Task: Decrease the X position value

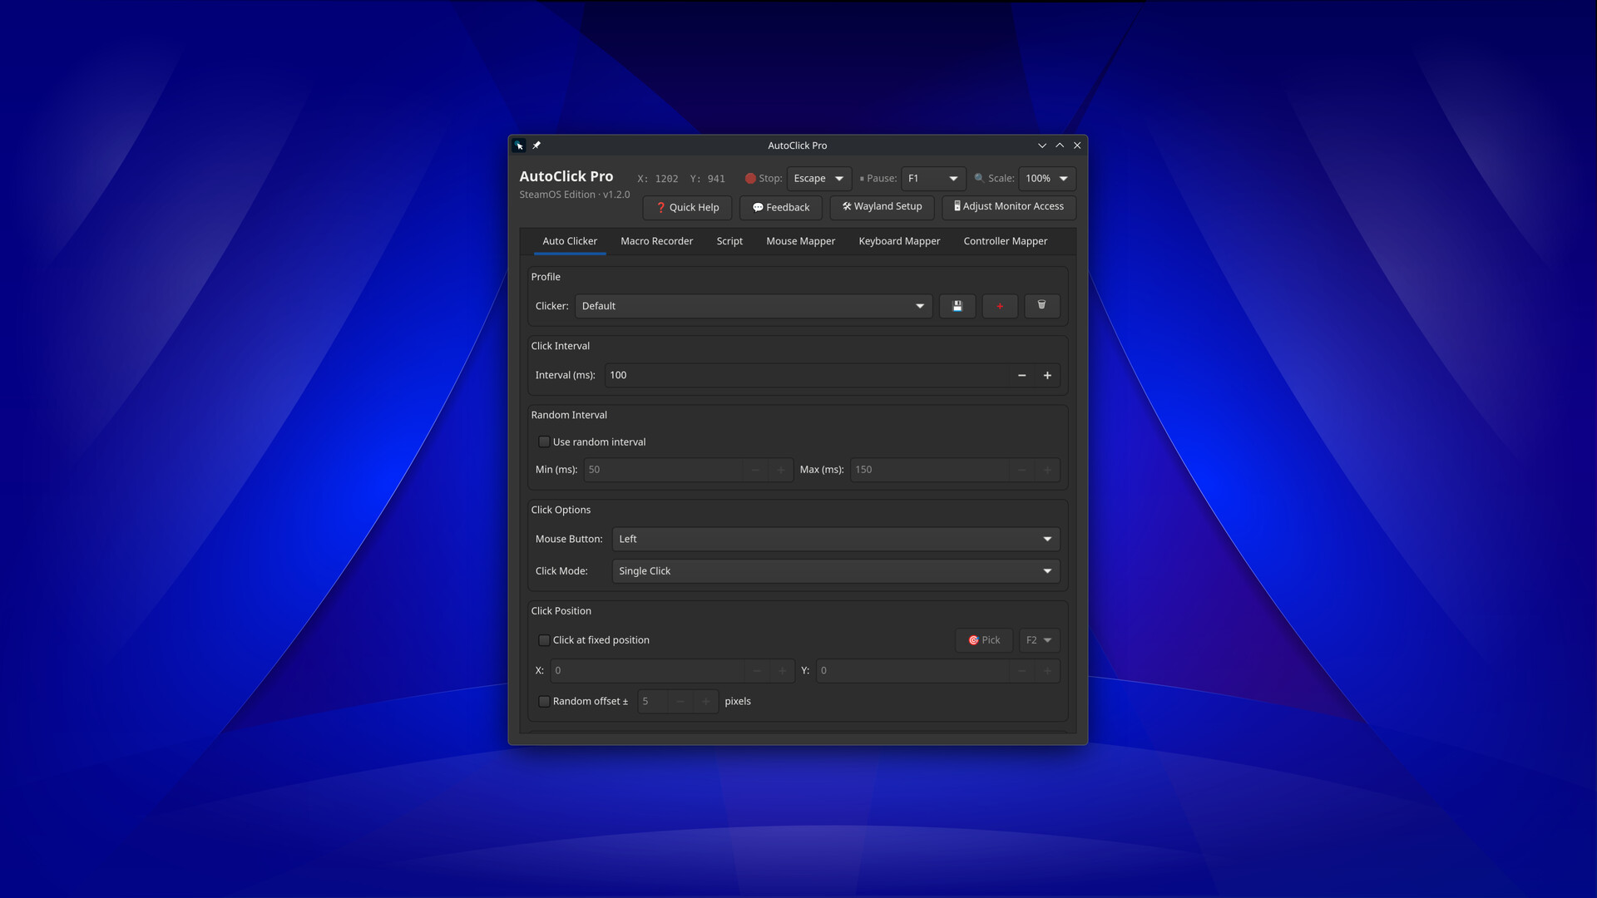Action: pos(757,671)
